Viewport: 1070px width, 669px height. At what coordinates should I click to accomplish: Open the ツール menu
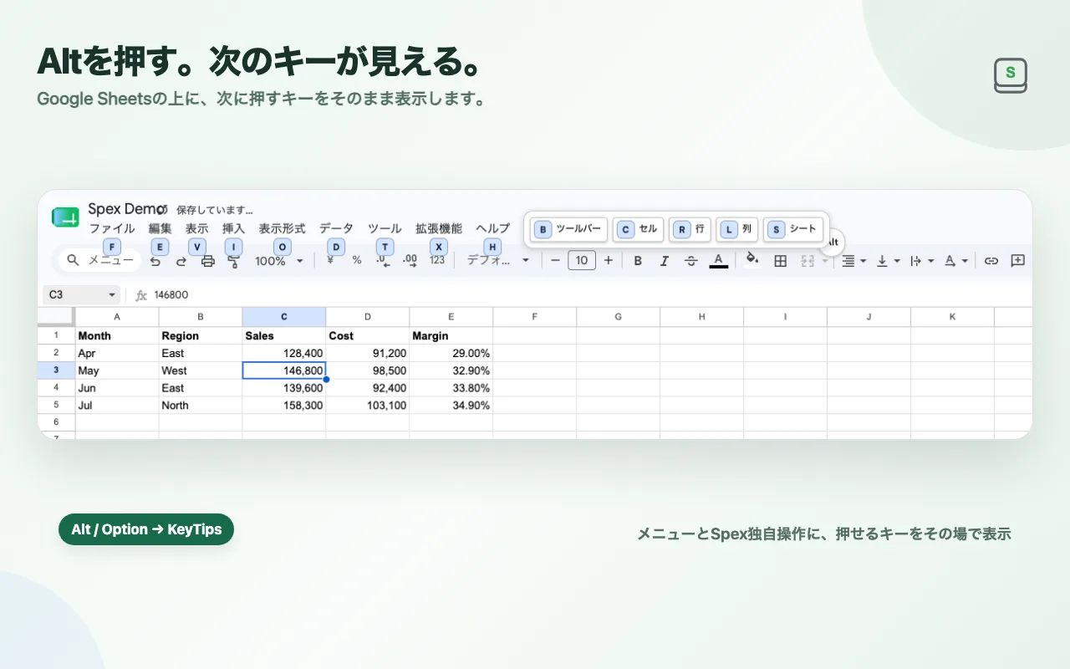pyautogui.click(x=385, y=228)
